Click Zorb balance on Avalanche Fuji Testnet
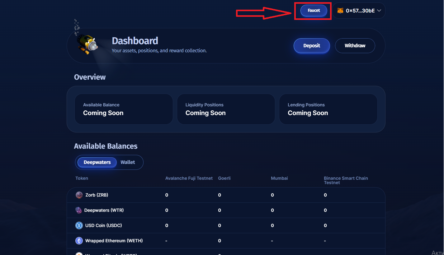 coord(167,195)
